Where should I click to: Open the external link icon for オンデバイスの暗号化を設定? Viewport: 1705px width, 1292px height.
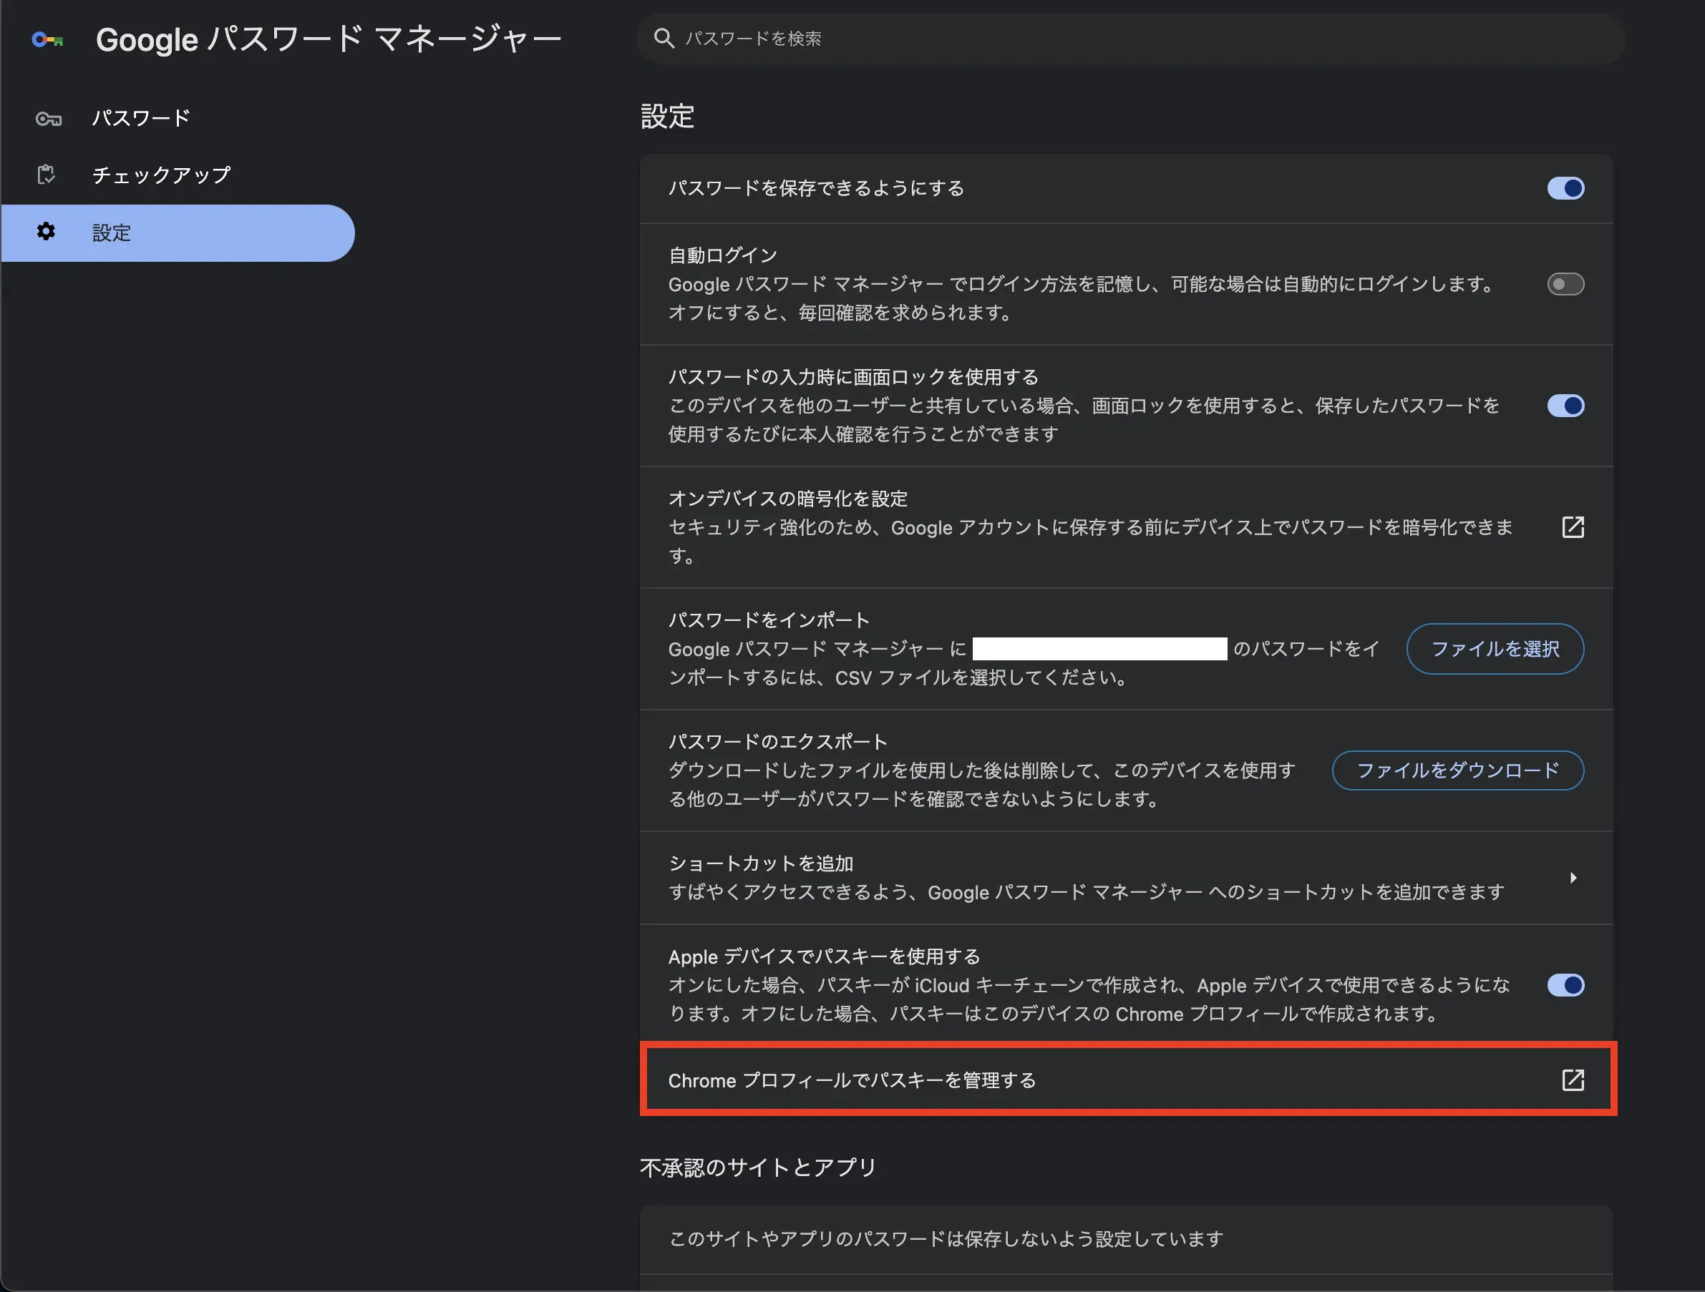(1573, 527)
